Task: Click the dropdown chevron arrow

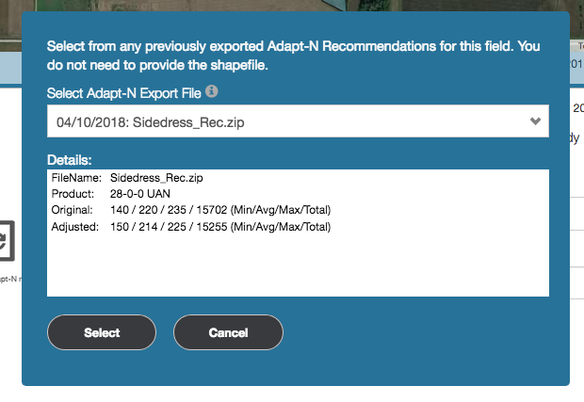Action: point(536,121)
